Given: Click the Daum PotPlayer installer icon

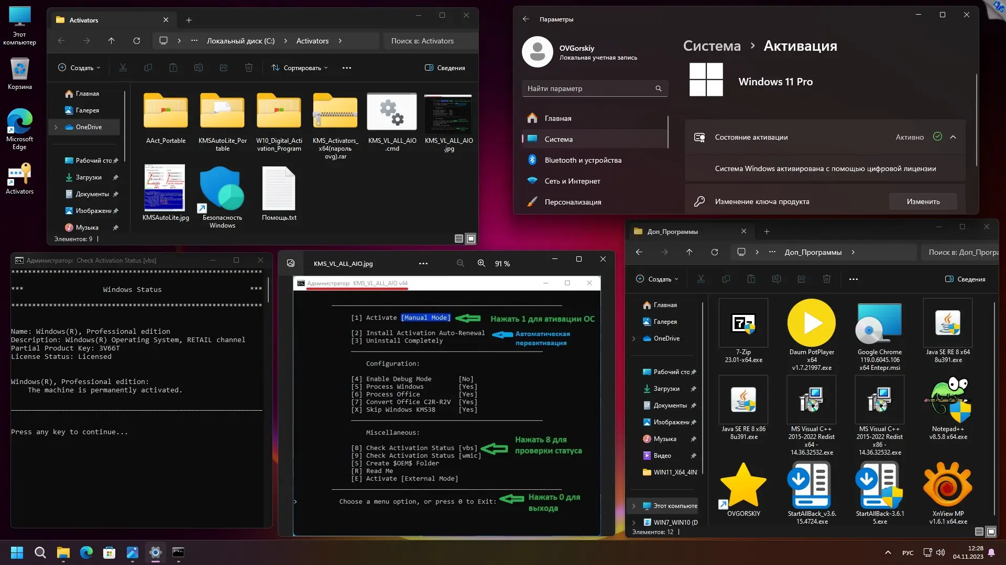Looking at the screenshot, I should coord(811,323).
